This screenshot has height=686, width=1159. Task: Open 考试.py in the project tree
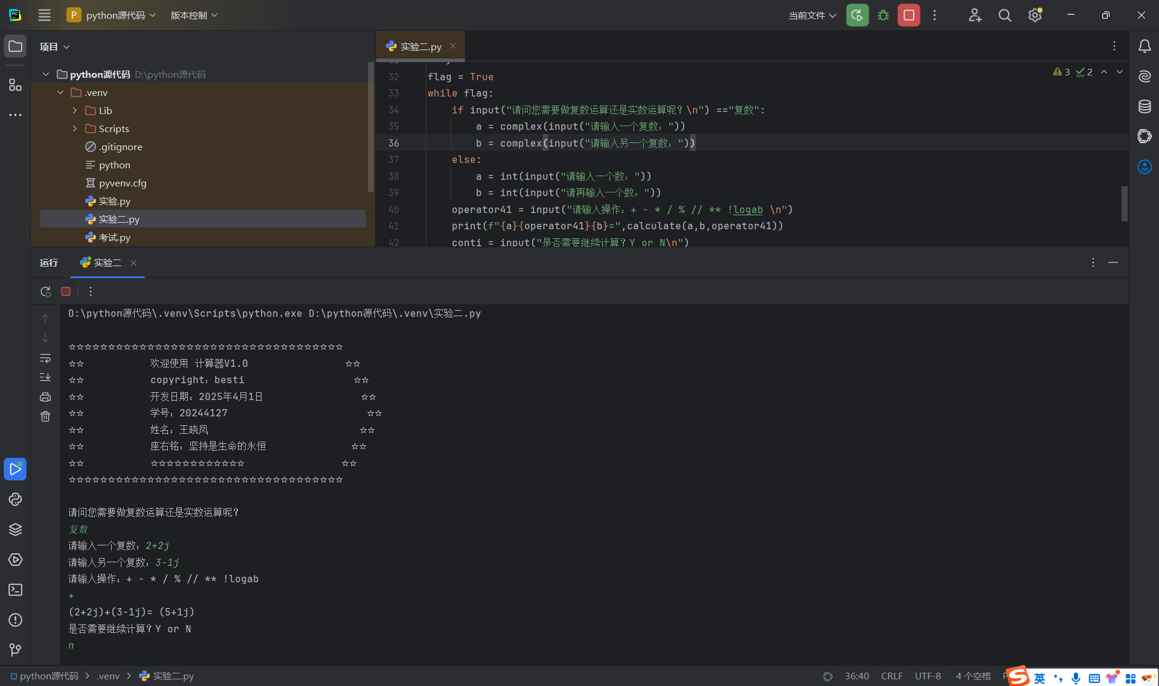tap(114, 237)
